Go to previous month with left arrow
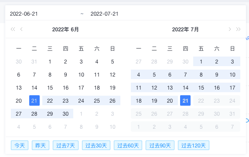 point(21,29)
